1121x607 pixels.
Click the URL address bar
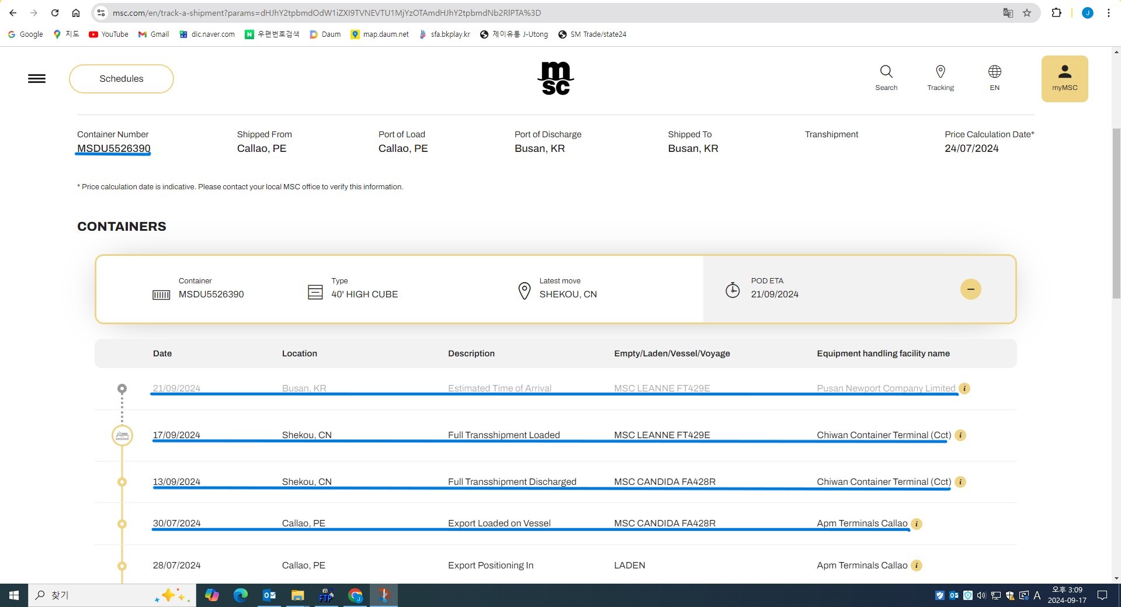(549, 13)
